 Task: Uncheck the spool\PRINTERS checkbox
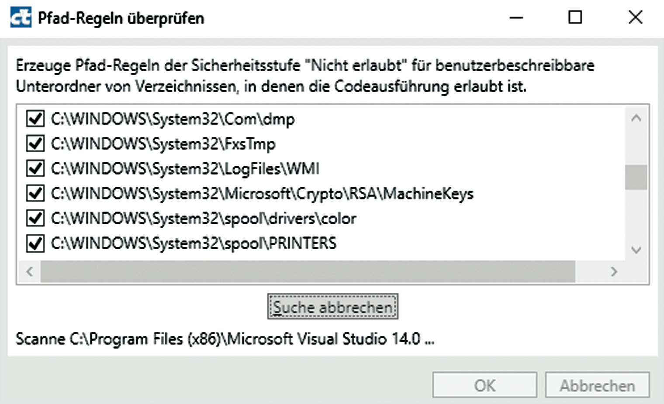click(35, 243)
